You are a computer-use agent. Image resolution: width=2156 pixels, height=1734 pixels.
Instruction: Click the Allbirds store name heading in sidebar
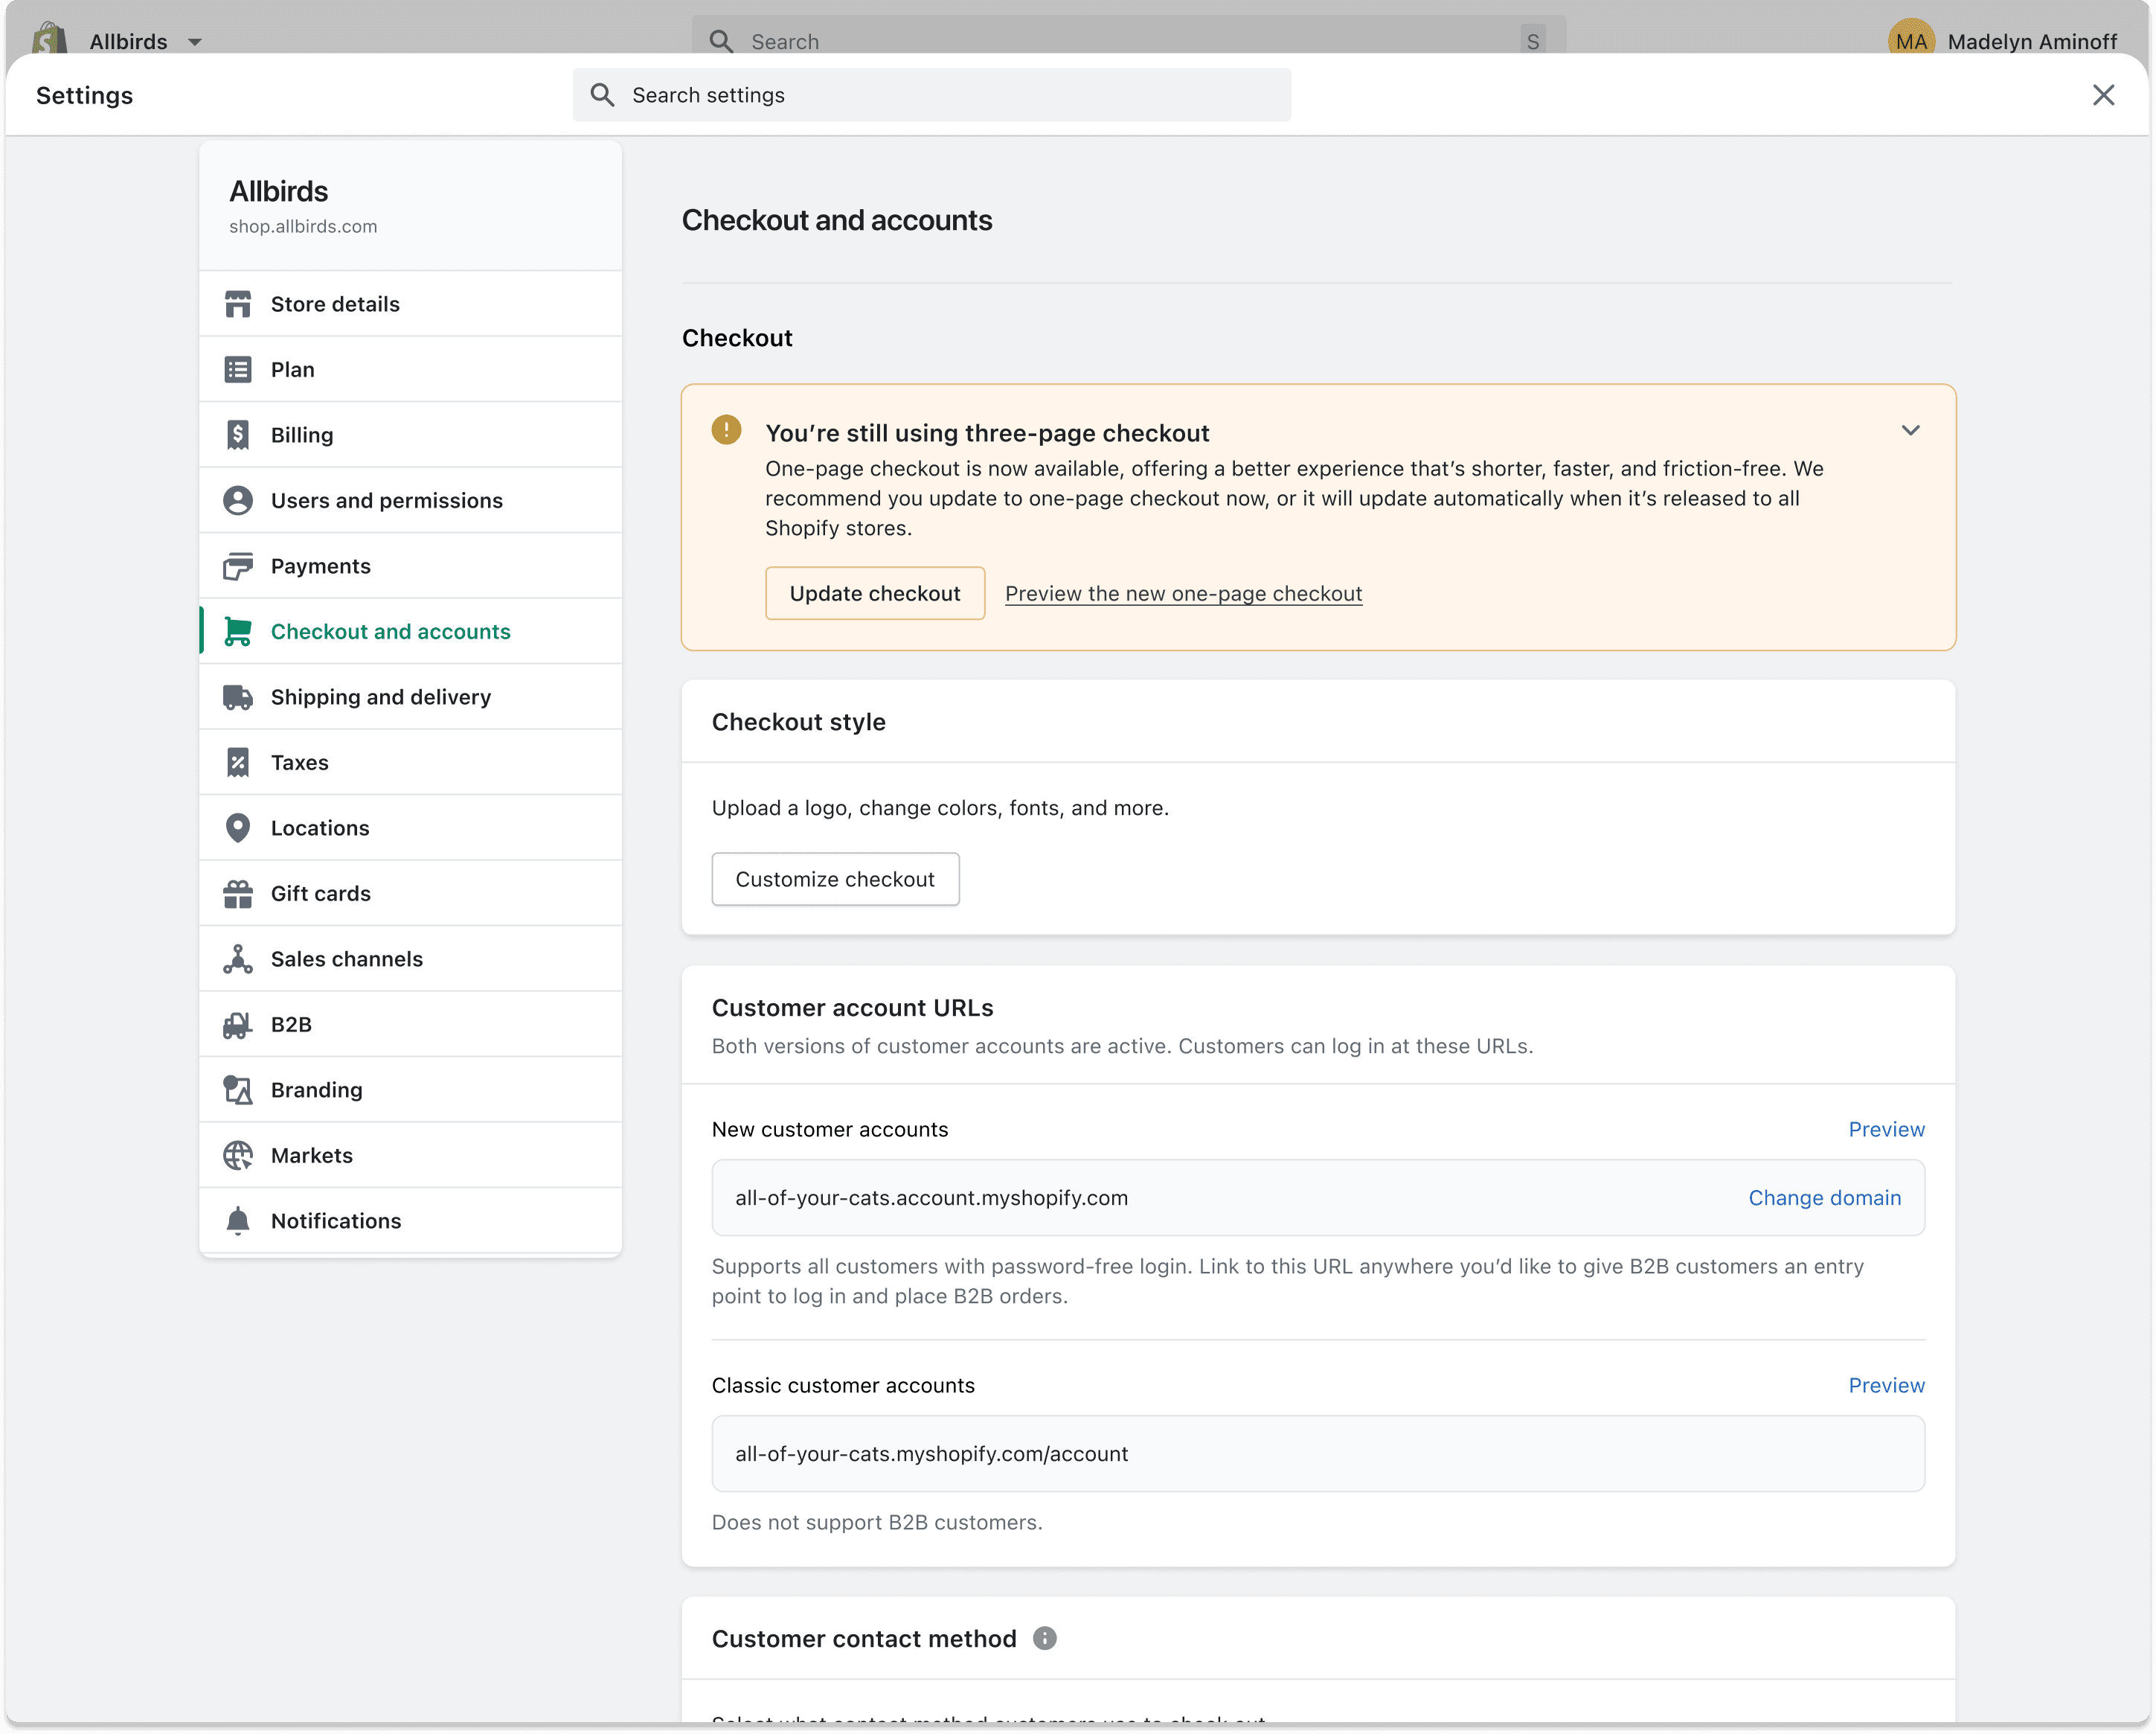[x=279, y=191]
